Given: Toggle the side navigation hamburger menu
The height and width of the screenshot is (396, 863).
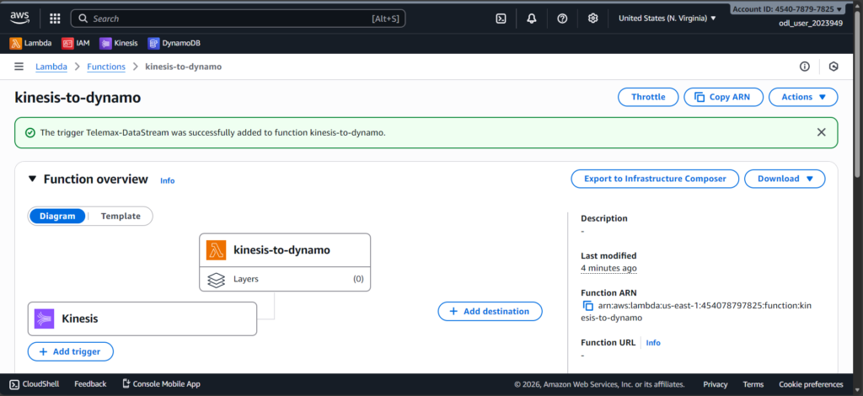Looking at the screenshot, I should coord(19,67).
